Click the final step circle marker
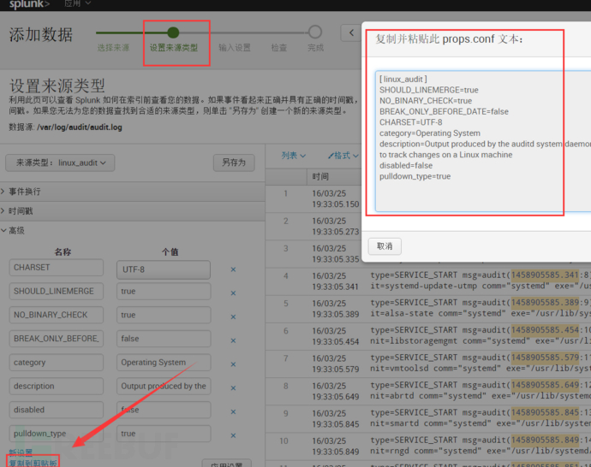This screenshot has width=591, height=467. pos(315,32)
